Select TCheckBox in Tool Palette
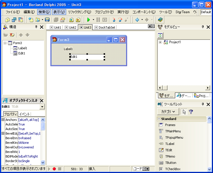 pos(173,169)
